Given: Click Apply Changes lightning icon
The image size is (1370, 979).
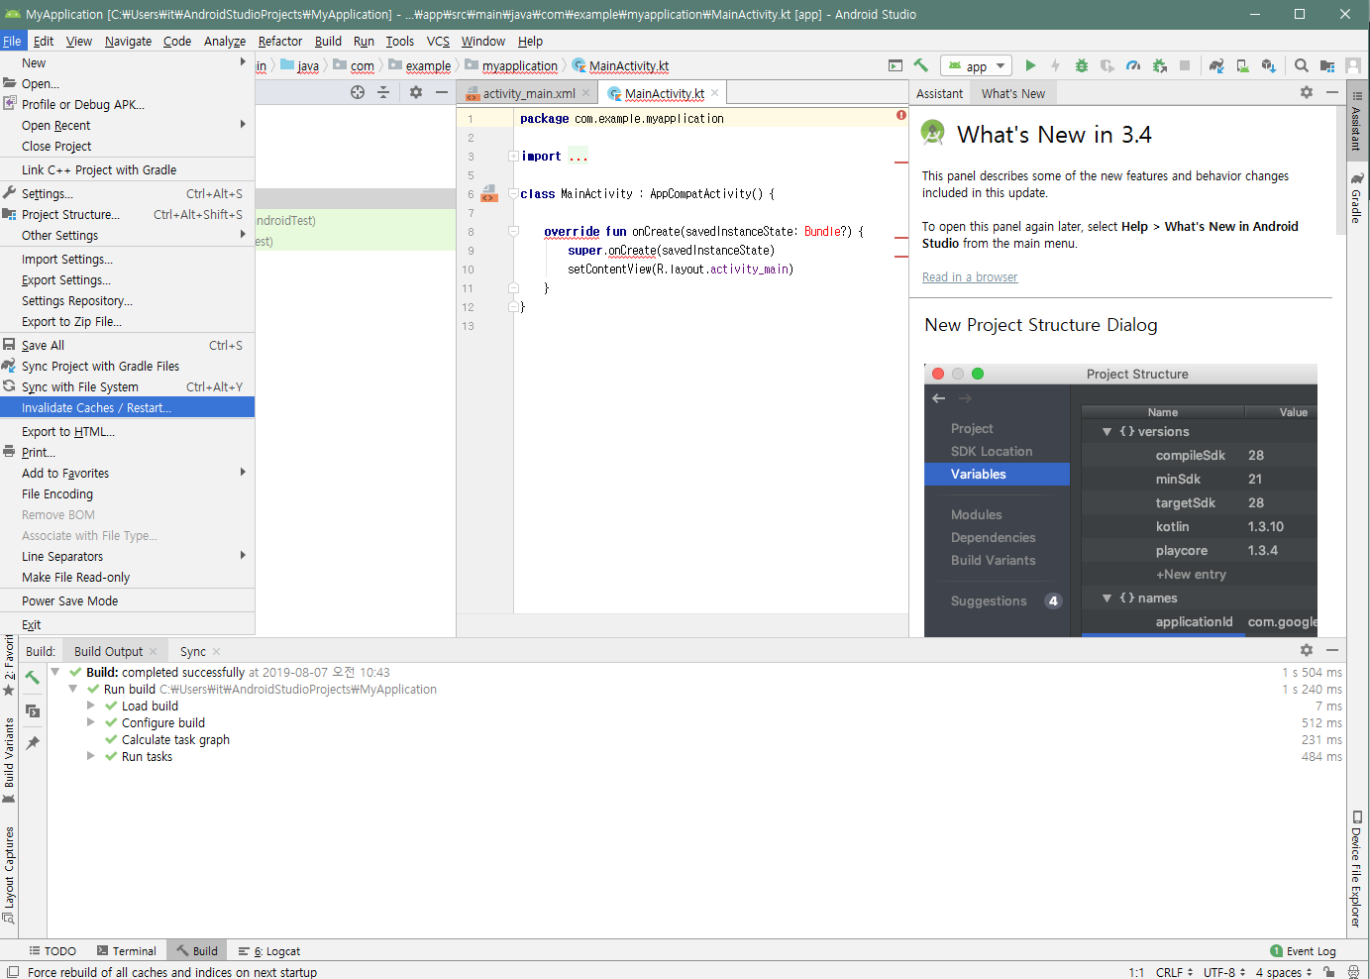Looking at the screenshot, I should point(1055,65).
